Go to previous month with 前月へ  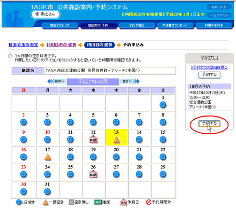pyautogui.click(x=57, y=81)
